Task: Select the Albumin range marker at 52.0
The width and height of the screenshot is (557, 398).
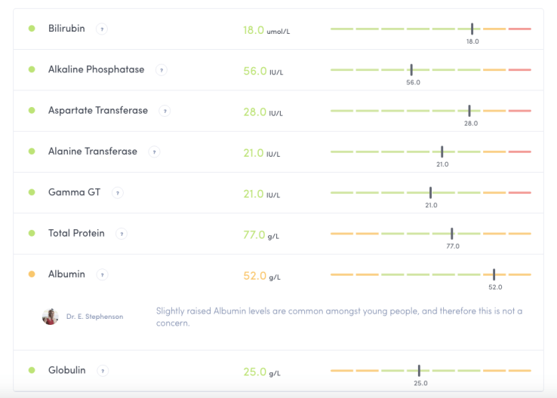Action: click(x=494, y=274)
